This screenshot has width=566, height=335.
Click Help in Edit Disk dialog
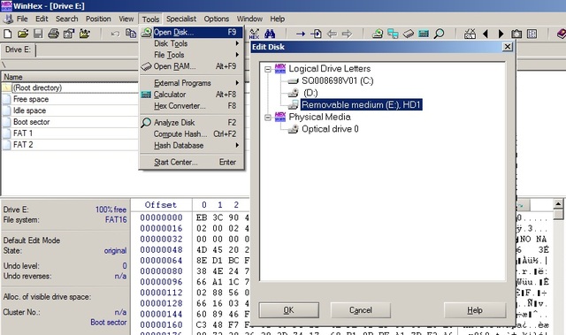pos(475,310)
